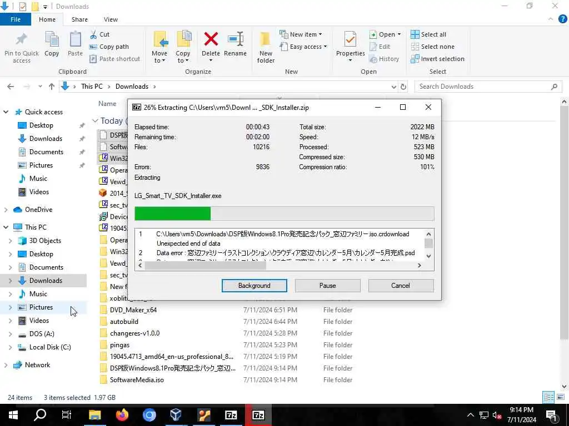The image size is (569, 426).
Task: Click Invert selection in ribbon
Action: coord(438,59)
